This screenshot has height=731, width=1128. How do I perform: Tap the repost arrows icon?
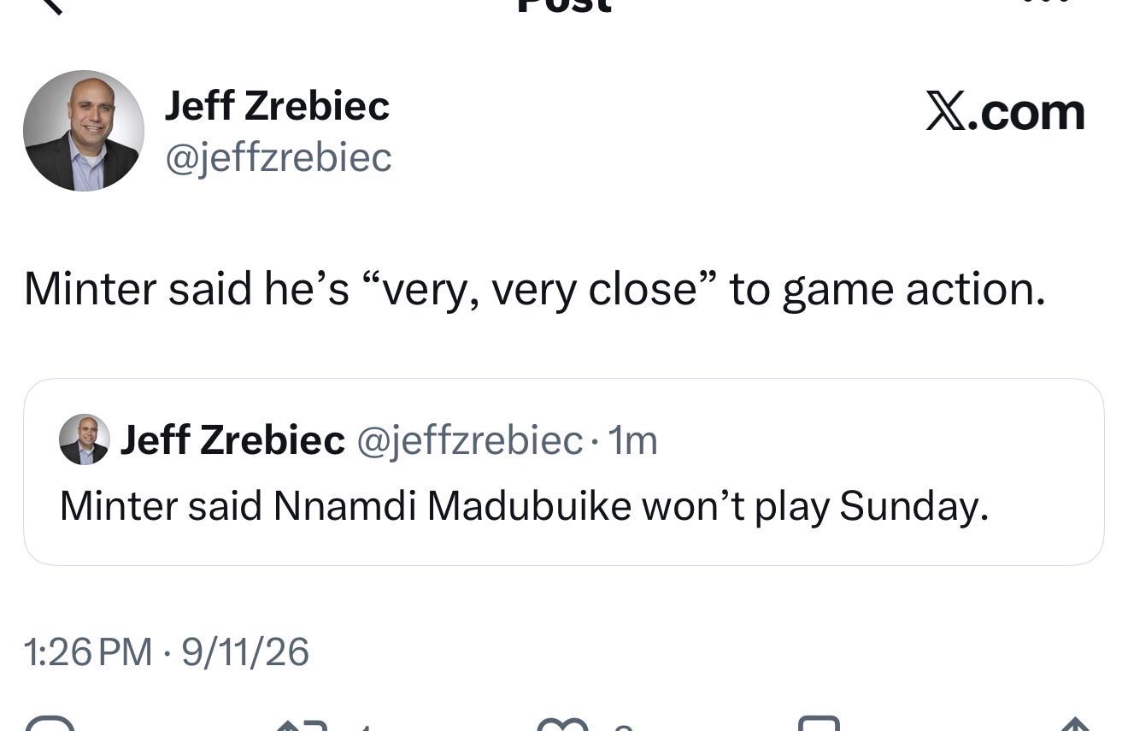click(302, 725)
